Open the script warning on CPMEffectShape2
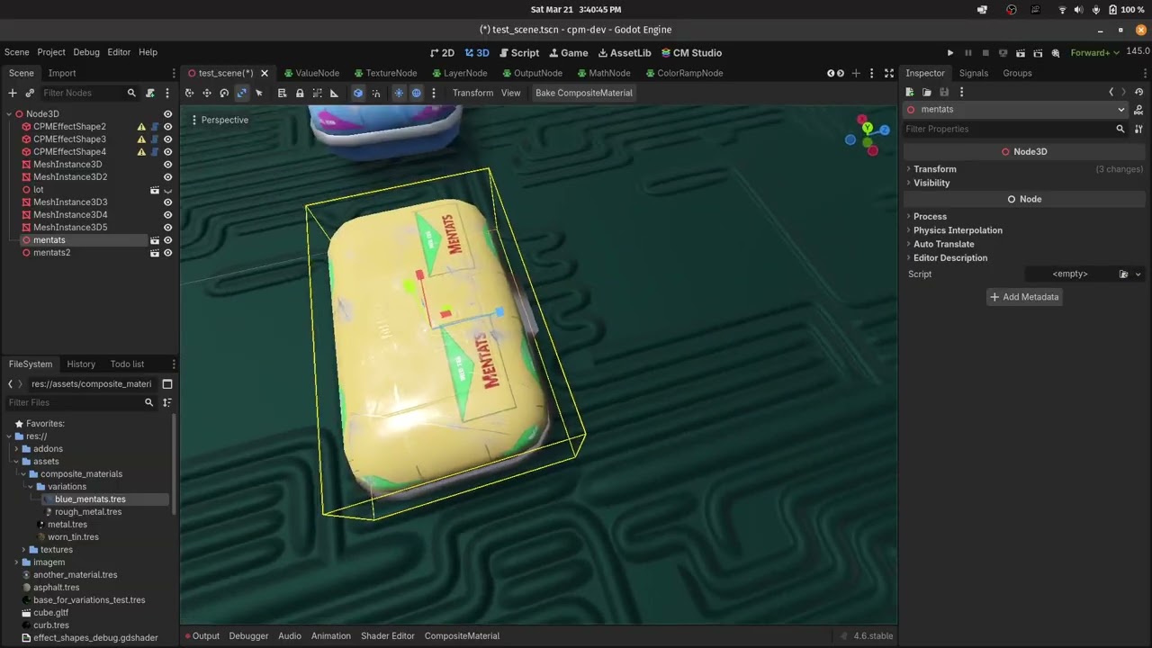This screenshot has width=1152, height=648. click(141, 127)
